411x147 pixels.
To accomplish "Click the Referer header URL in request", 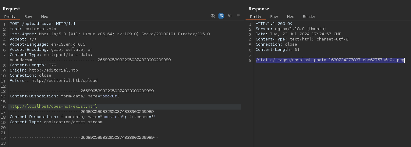I will click(64, 81).
